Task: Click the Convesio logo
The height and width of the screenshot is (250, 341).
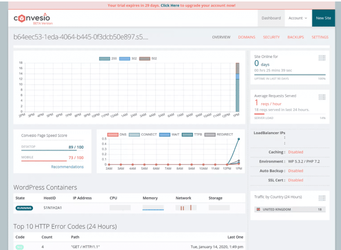Action: tap(32, 19)
